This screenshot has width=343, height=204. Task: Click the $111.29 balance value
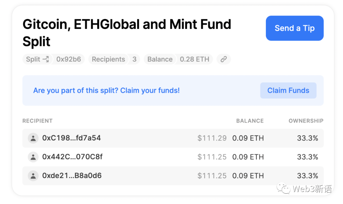212,138
